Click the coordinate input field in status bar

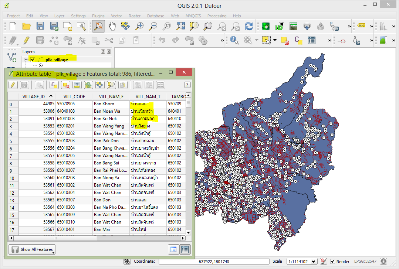(213, 261)
